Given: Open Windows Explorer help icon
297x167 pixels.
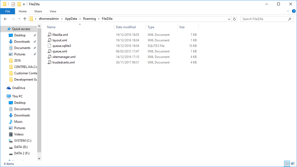Looking at the screenshot, I should [294, 11].
